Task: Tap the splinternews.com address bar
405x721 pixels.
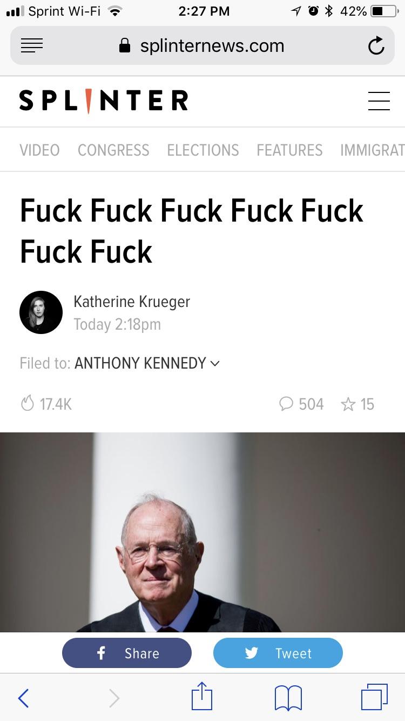Action: click(x=202, y=46)
